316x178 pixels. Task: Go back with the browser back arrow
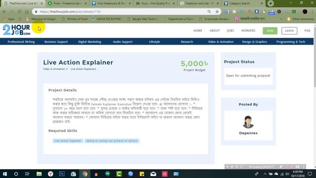4,12
